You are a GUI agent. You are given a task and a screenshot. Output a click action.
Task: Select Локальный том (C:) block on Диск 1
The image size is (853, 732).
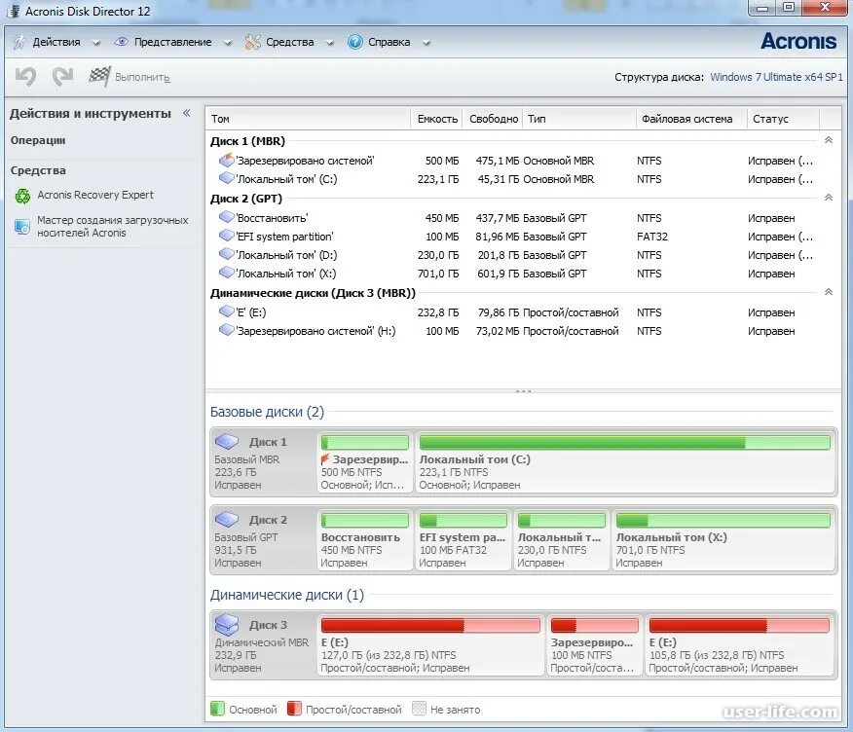[x=625, y=462]
